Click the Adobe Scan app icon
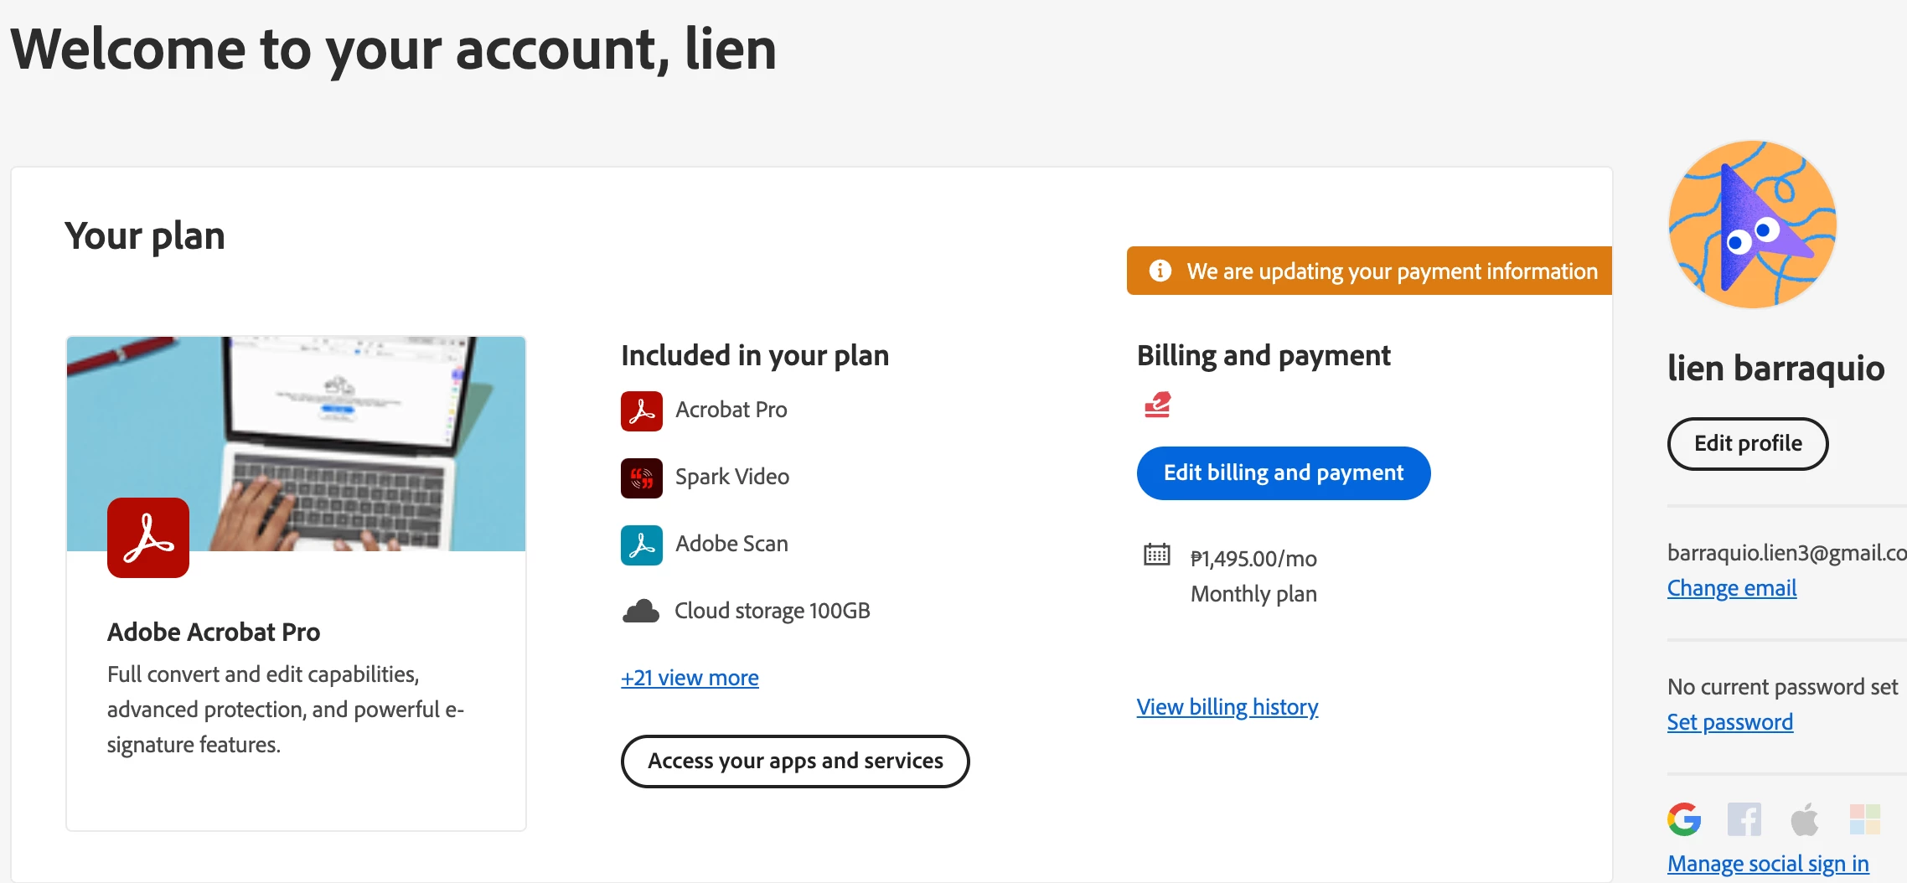The height and width of the screenshot is (883, 1907). [x=641, y=545]
